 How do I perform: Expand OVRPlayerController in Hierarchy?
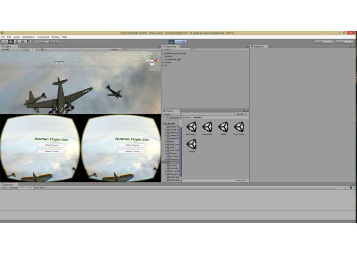pyautogui.click(x=163, y=53)
